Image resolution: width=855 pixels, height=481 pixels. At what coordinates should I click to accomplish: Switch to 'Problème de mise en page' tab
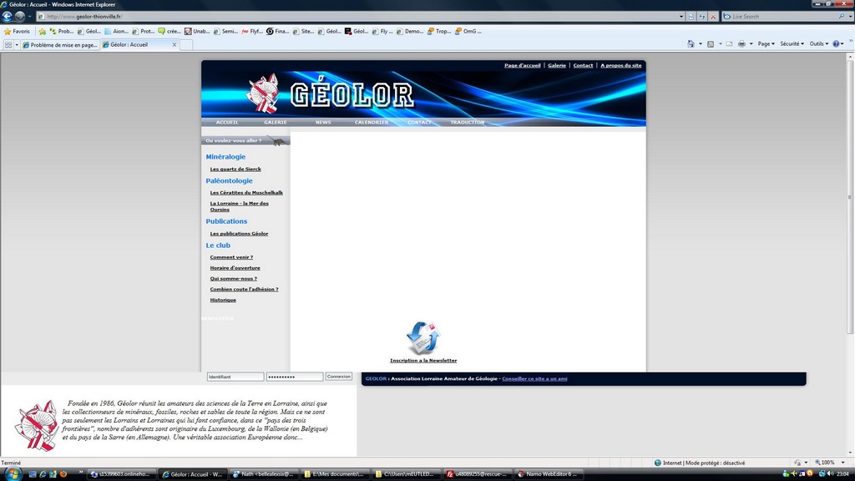click(x=60, y=45)
